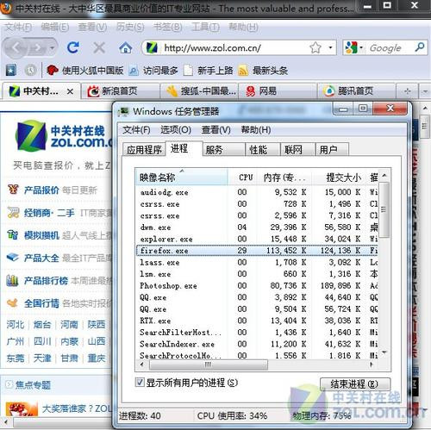Switch to 服务 tab in Task Manager
This screenshot has width=431, height=430.
pyautogui.click(x=224, y=150)
